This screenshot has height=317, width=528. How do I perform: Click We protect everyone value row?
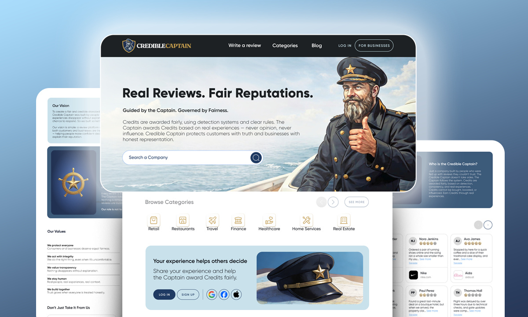pos(83,247)
